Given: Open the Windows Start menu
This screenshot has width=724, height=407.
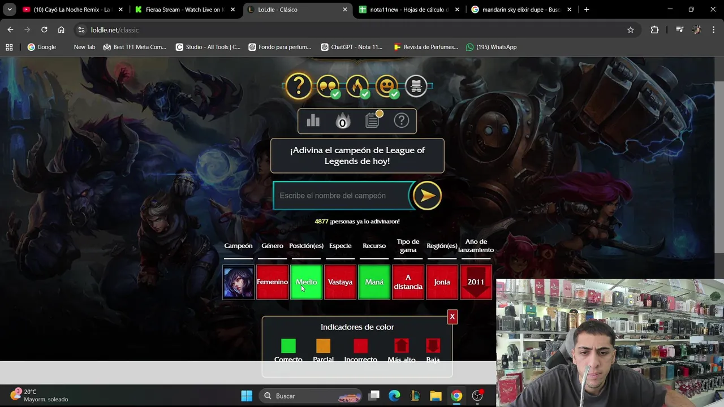Looking at the screenshot, I should tap(247, 396).
